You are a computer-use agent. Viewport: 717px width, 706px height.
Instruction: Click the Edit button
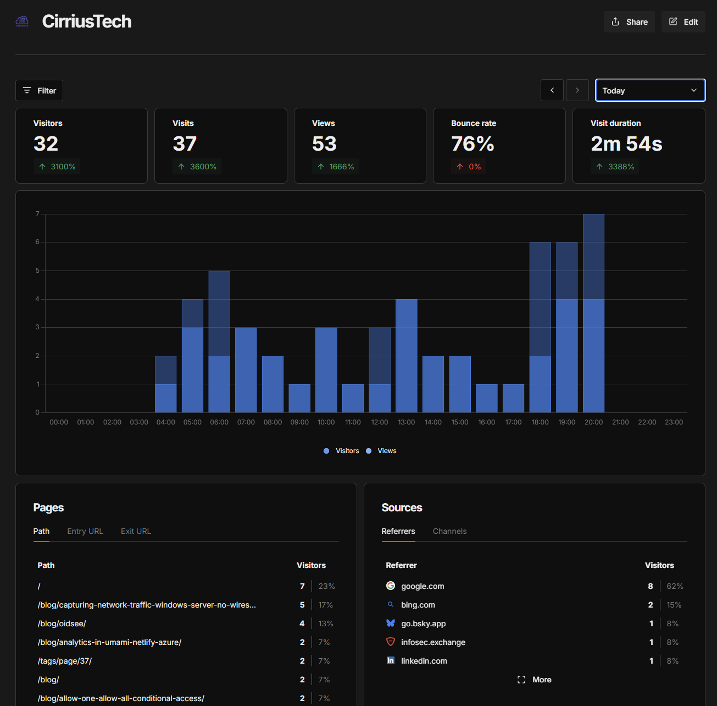pyautogui.click(x=683, y=22)
